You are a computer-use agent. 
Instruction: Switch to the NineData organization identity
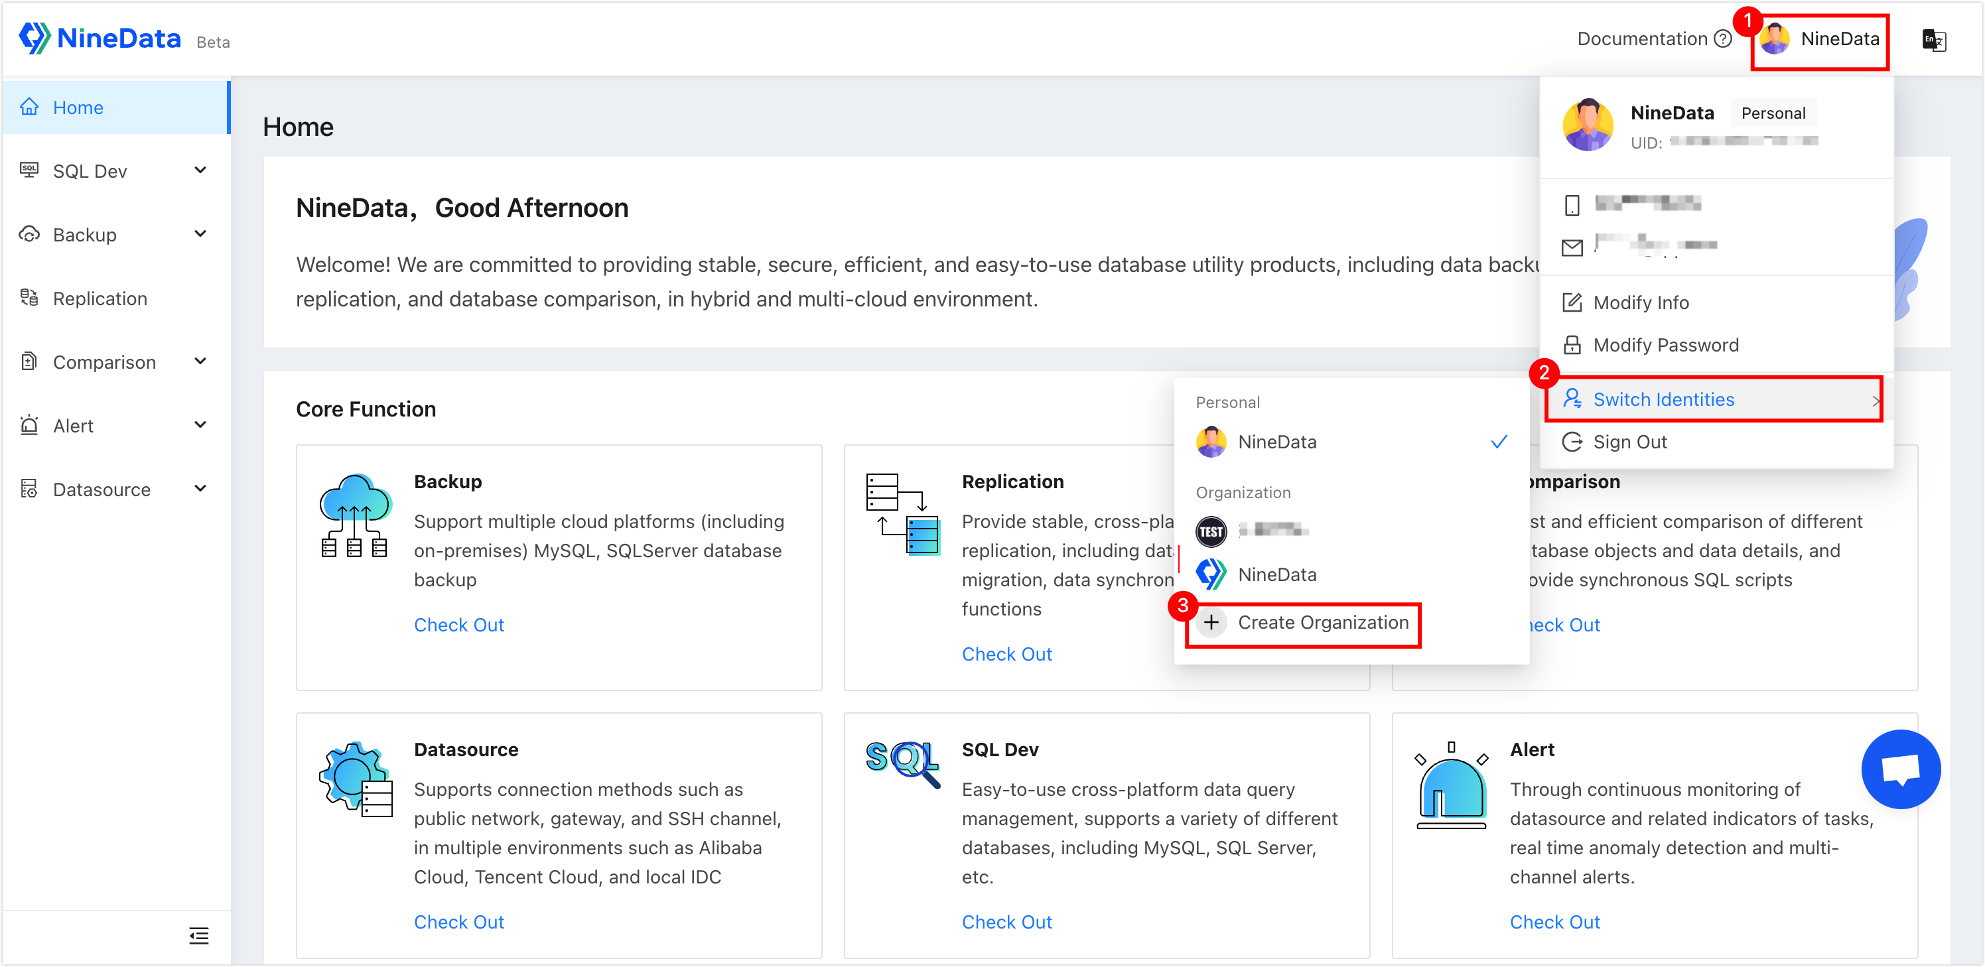pos(1351,575)
